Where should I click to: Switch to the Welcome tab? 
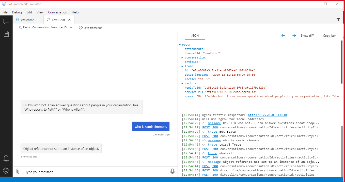coord(27,19)
